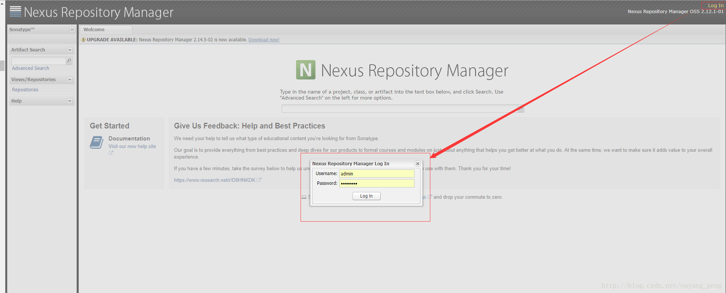726x293 pixels.
Task: Select the Welcome tab
Action: click(x=106, y=30)
